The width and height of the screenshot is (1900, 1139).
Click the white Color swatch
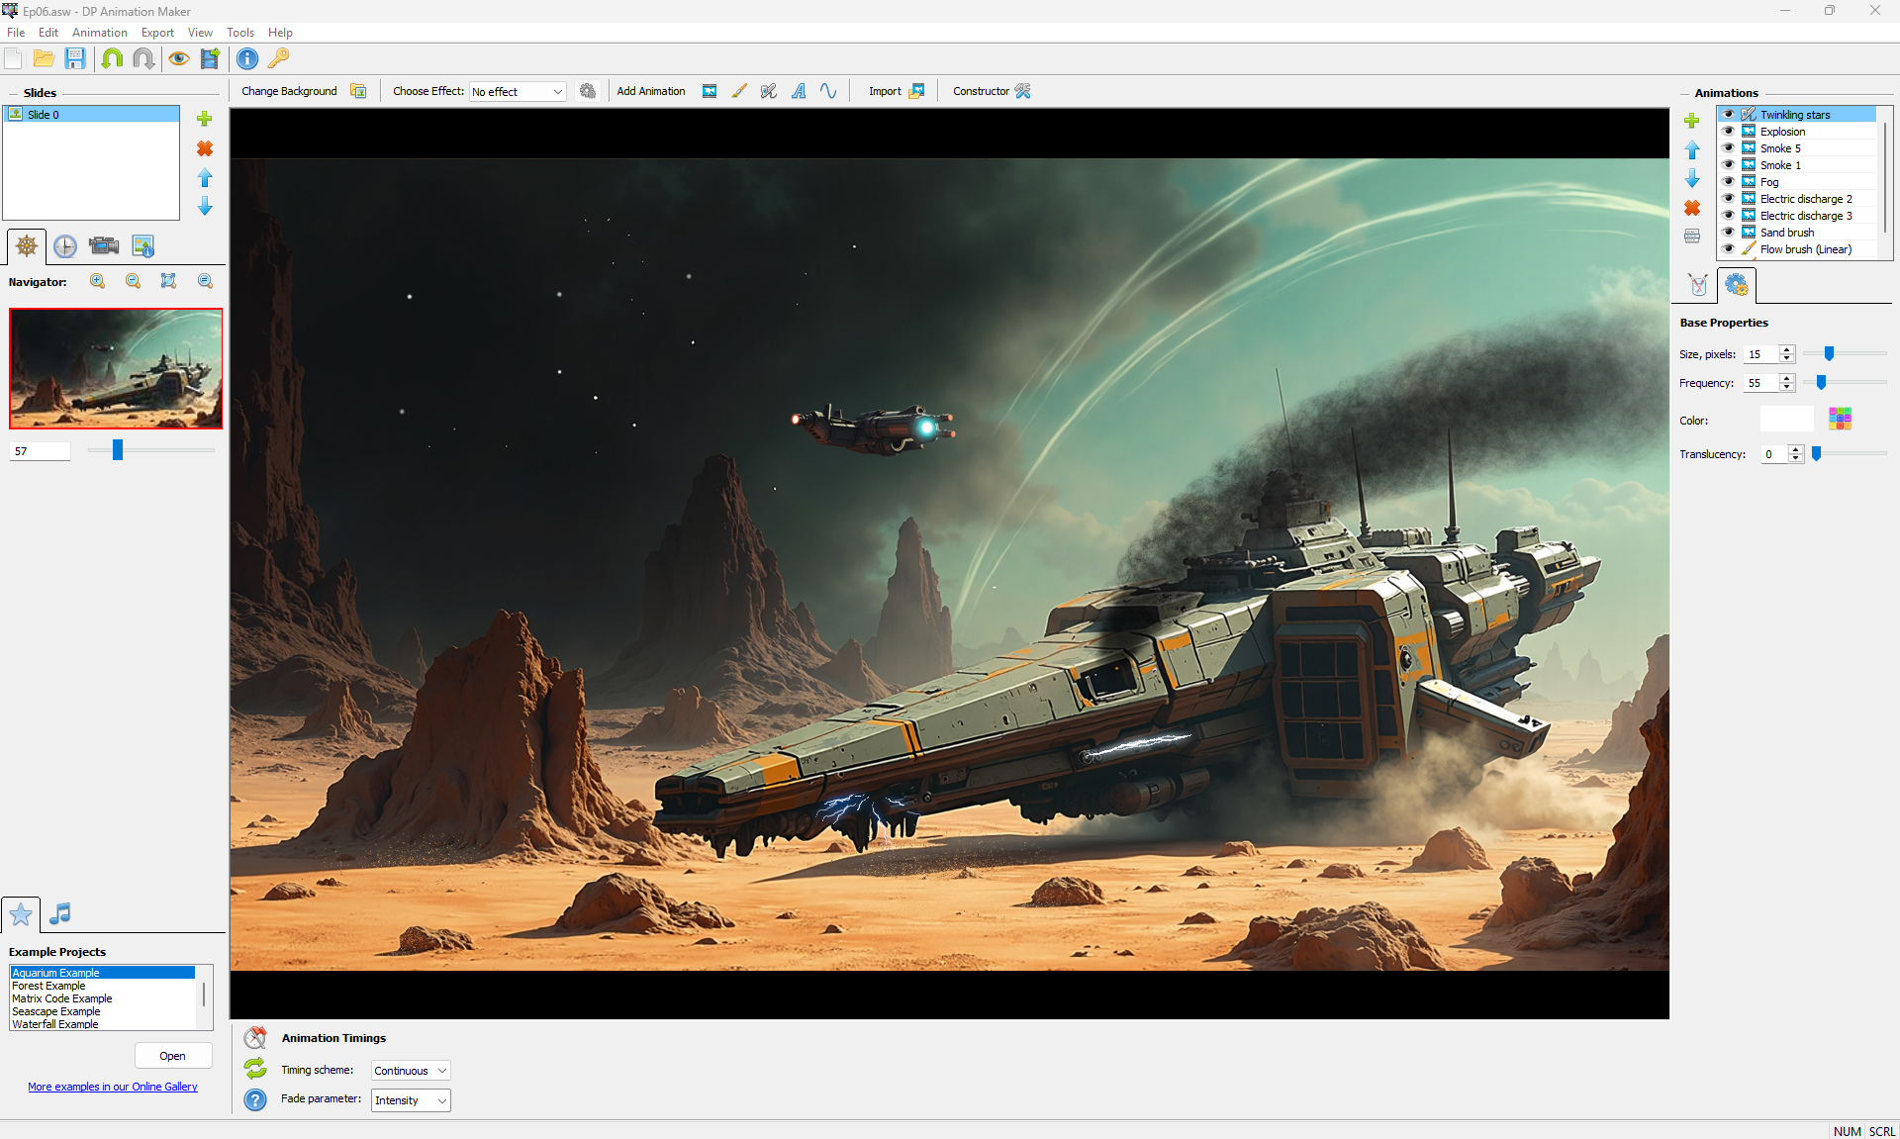click(1786, 420)
